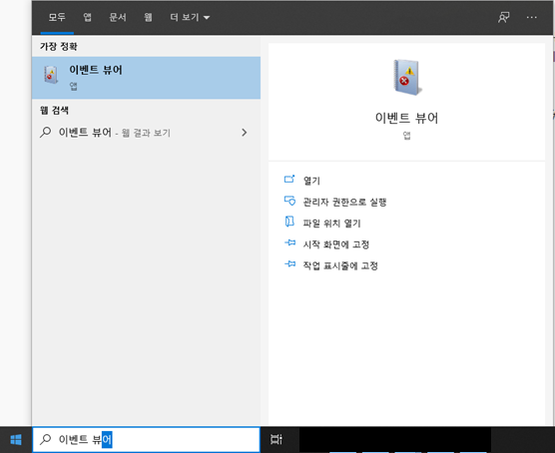Click the pin-to-Start pin icon

289,242
